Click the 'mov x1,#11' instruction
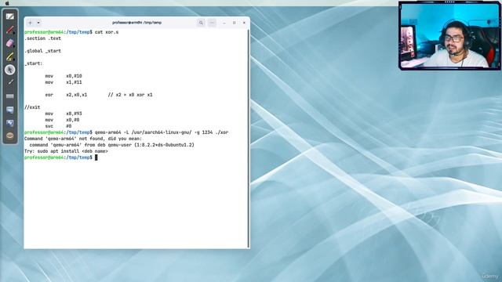The image size is (502, 282). point(64,82)
